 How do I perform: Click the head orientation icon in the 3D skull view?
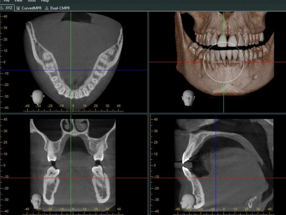click(188, 98)
